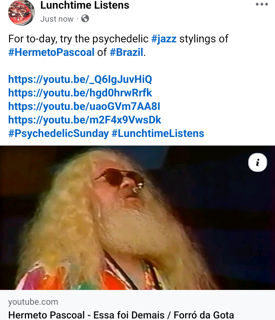Open the youtu.be/uaoGVm7AA8I link
This screenshot has width=275, height=320.
point(84,106)
